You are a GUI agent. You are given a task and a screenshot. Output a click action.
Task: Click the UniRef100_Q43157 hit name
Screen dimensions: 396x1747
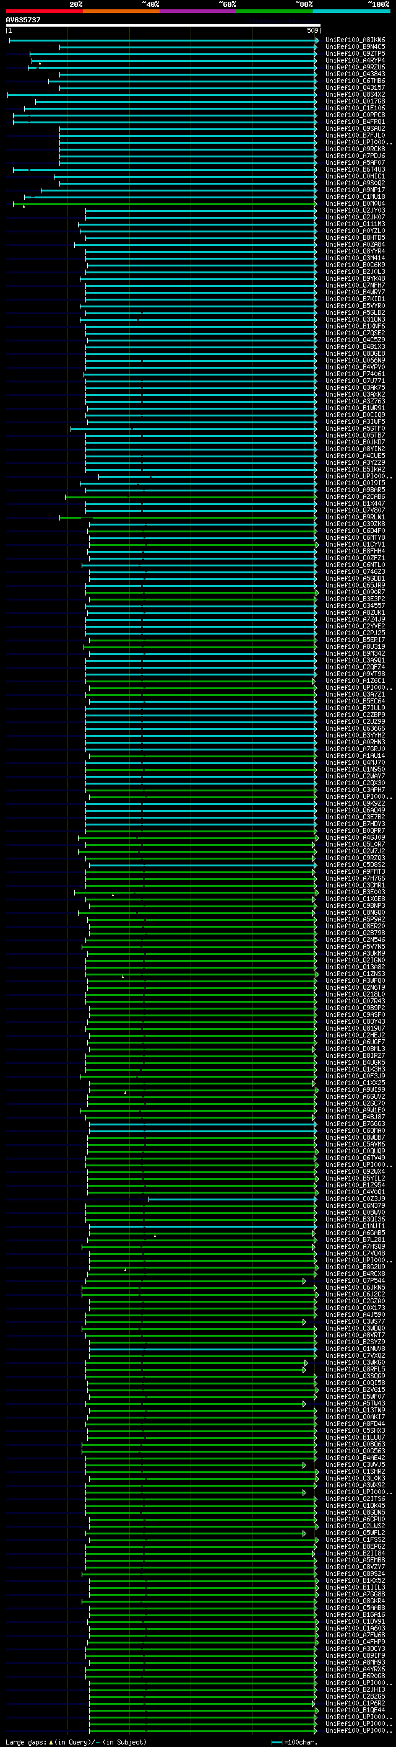coord(355,87)
